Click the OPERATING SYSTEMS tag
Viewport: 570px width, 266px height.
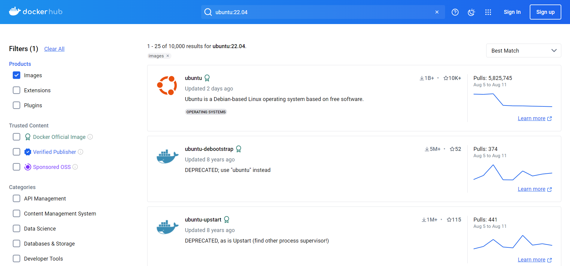(x=206, y=112)
